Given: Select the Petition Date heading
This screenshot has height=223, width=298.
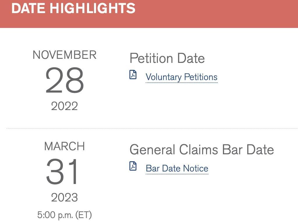Looking at the screenshot, I should click(x=167, y=58).
